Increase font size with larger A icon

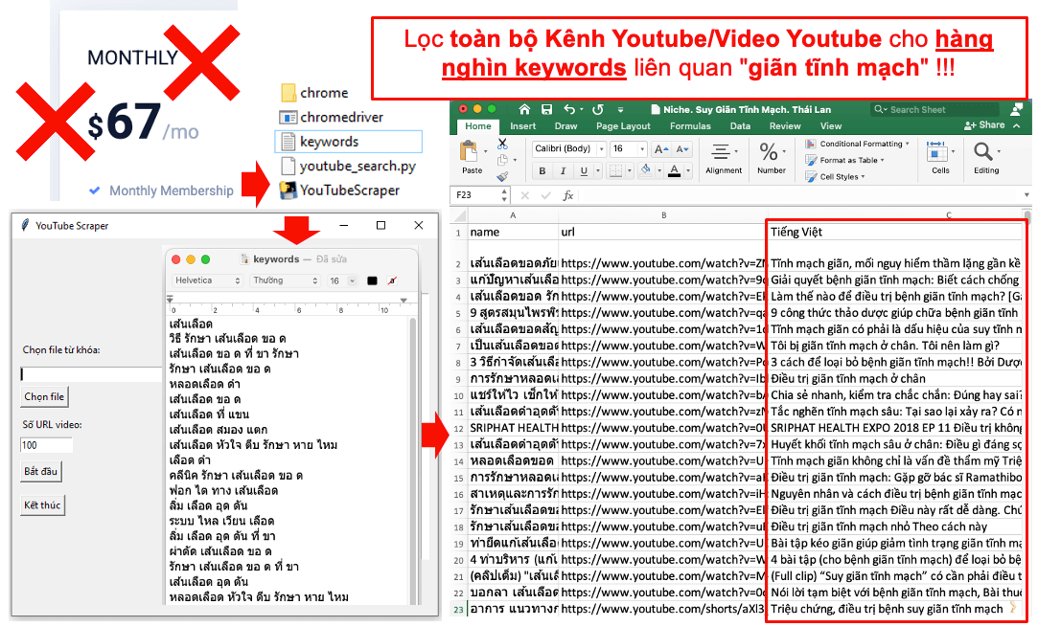pos(660,149)
